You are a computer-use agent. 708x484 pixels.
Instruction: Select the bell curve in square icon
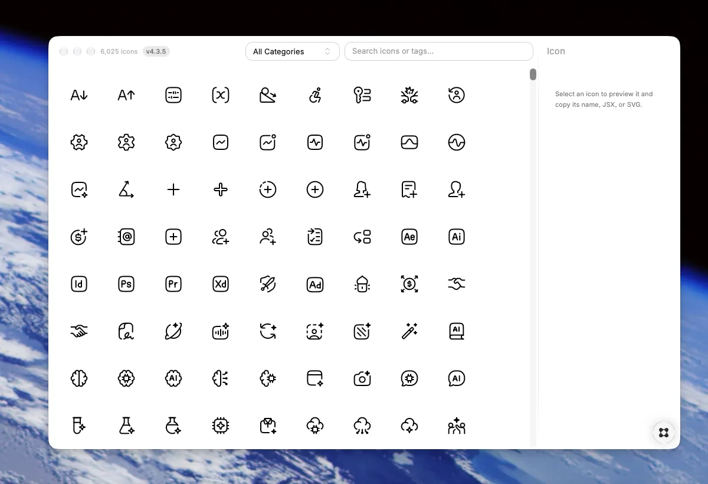pyautogui.click(x=409, y=142)
